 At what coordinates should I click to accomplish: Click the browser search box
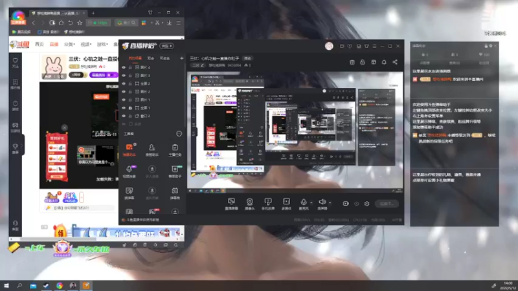point(126,23)
